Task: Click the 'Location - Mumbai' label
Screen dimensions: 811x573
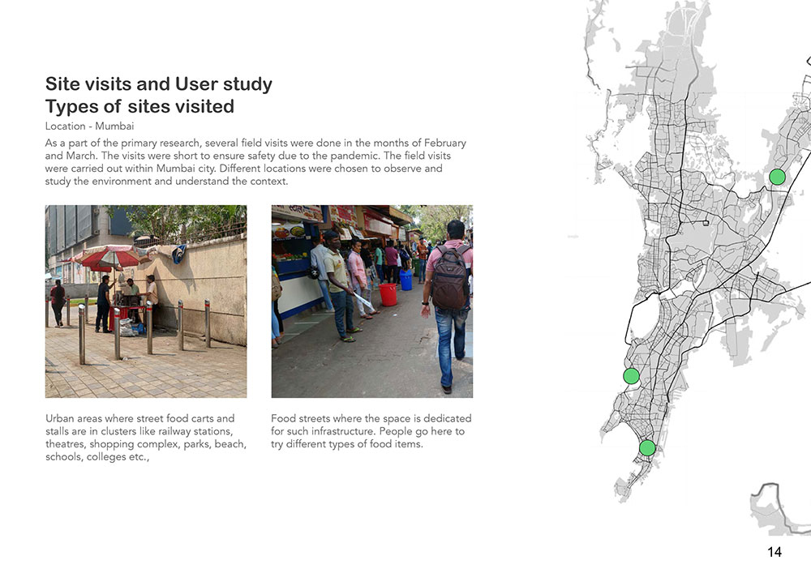Action: (x=89, y=126)
